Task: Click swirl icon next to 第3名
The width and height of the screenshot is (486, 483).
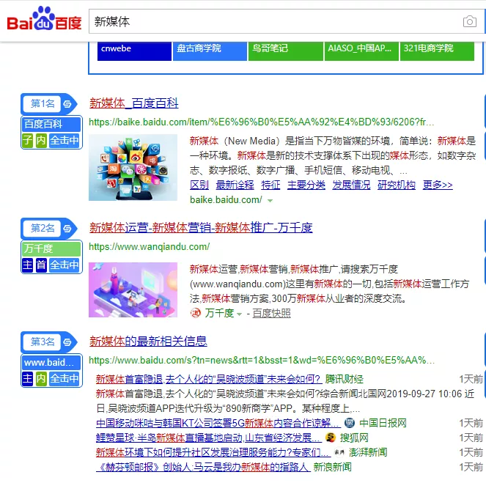Action: coord(67,342)
